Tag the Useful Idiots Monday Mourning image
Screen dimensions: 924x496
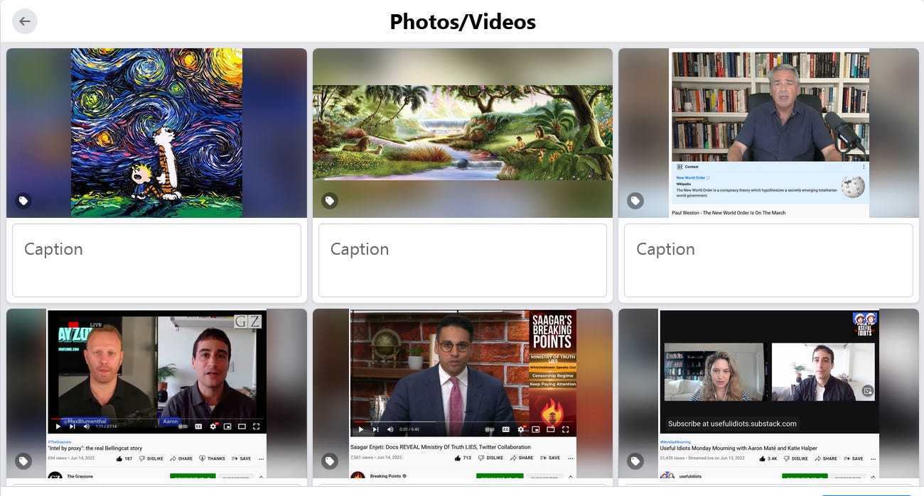[x=635, y=461]
